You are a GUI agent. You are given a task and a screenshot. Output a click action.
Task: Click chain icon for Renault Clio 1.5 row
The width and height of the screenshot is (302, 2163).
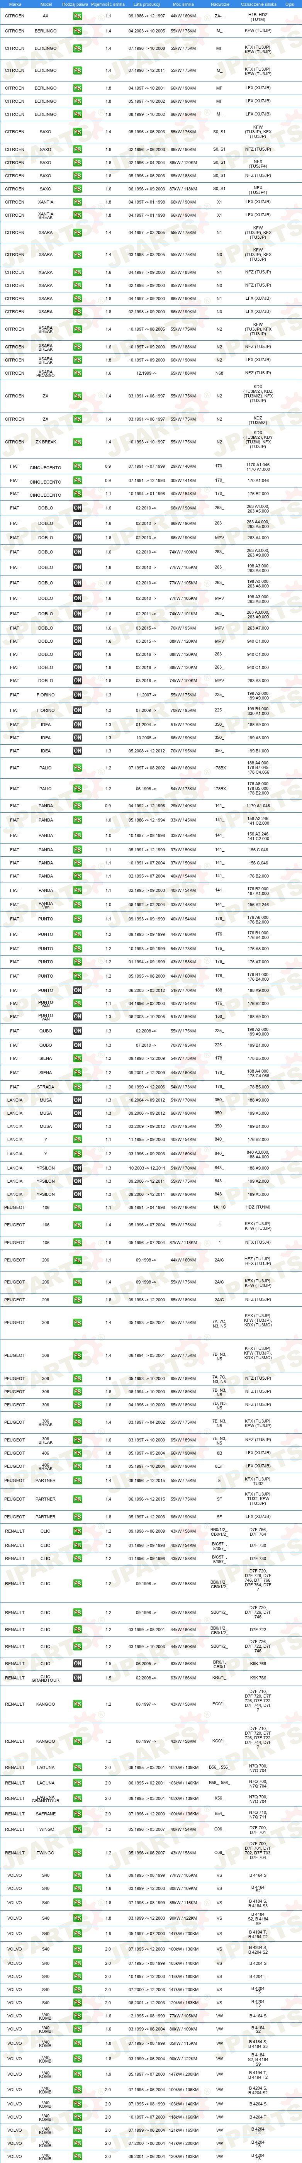coord(77,1664)
